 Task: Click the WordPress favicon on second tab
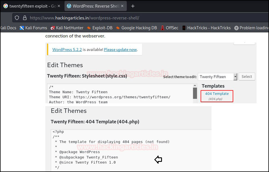[69, 6]
